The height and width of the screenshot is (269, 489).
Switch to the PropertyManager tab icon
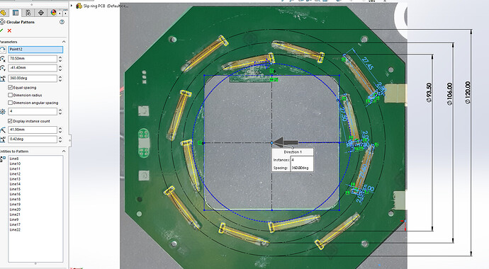tap(16, 13)
